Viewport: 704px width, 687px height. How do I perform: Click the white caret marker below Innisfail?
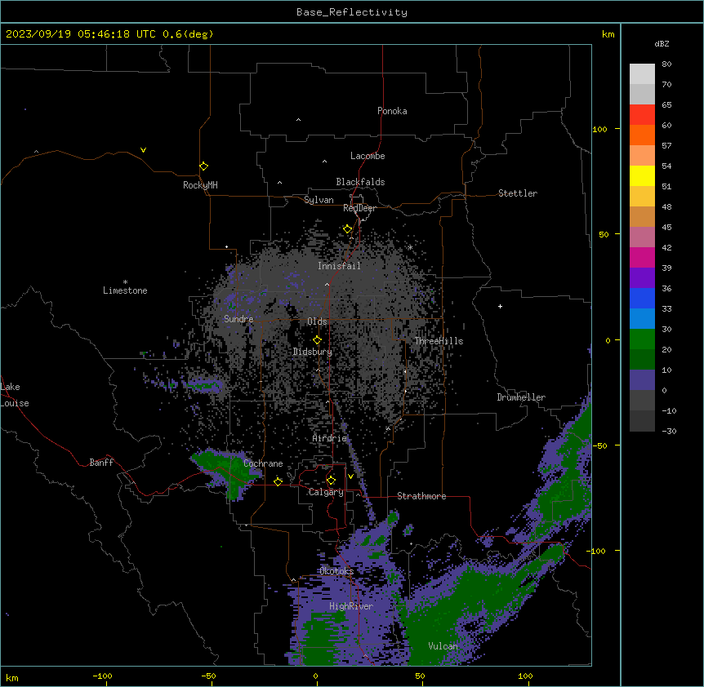(327, 284)
